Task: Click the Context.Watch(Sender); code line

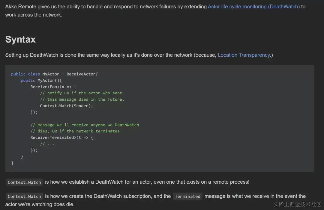Action: 67,106
